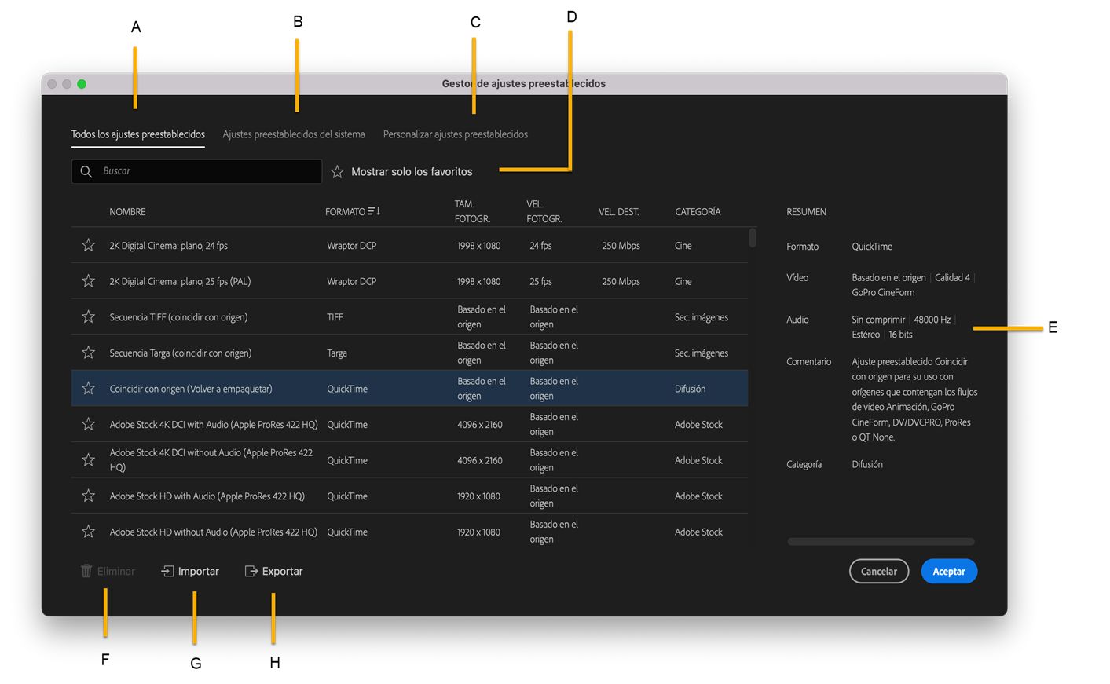1110x684 pixels.
Task: Sort by VEL. FOTOGR. column header
Action: click(x=544, y=211)
